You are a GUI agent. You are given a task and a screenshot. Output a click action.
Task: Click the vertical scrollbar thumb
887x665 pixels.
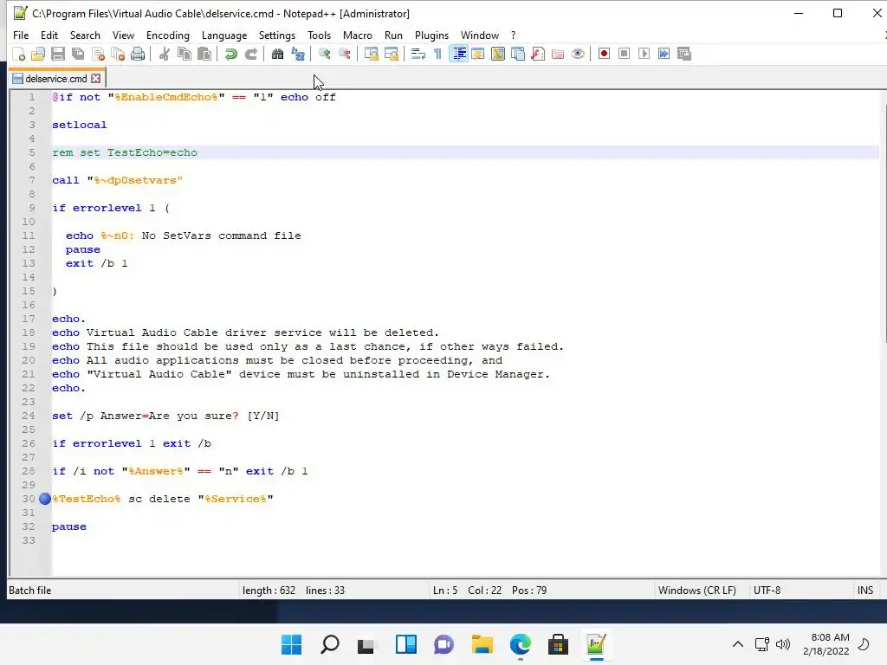(884, 223)
